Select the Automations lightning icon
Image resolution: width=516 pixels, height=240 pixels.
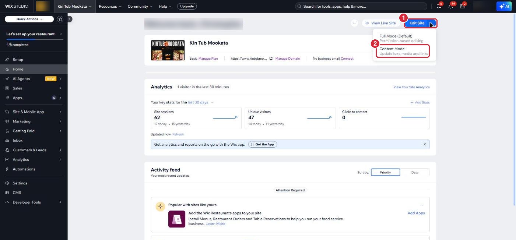pyautogui.click(x=8, y=169)
